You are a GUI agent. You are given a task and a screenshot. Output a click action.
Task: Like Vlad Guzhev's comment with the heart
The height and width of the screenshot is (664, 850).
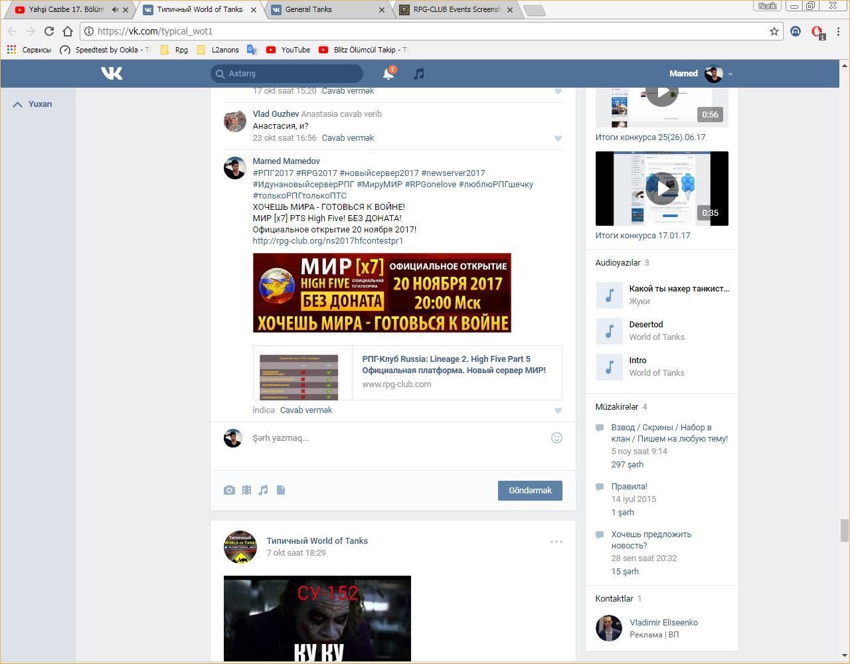point(558,139)
